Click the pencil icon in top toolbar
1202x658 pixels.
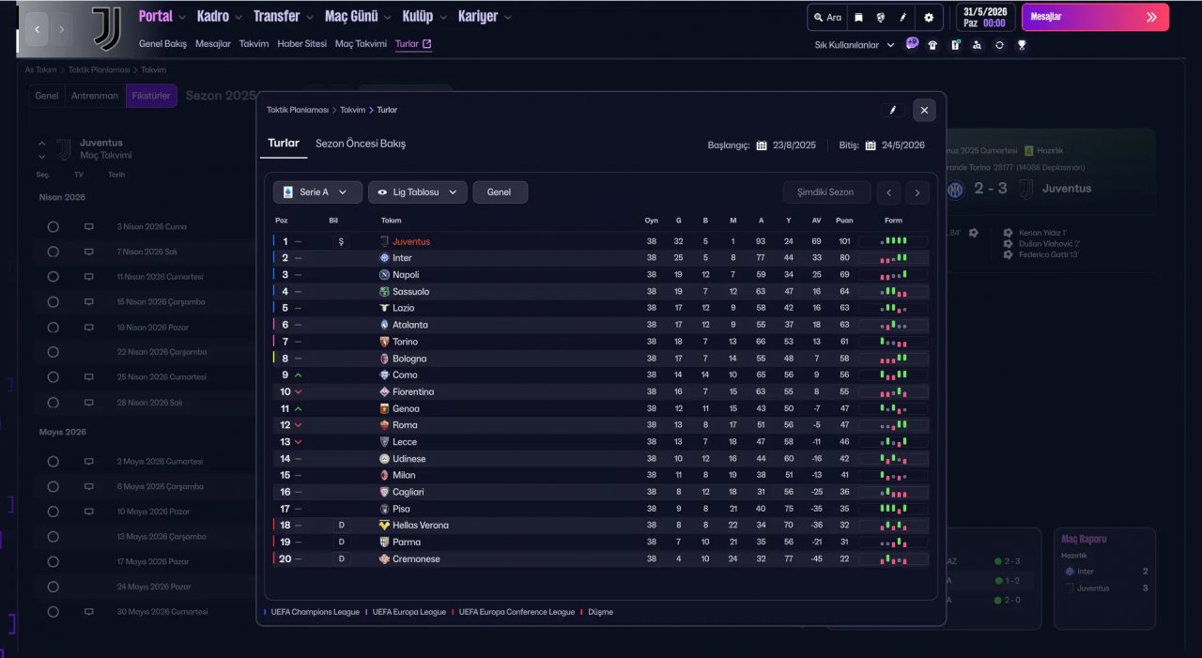coord(903,17)
